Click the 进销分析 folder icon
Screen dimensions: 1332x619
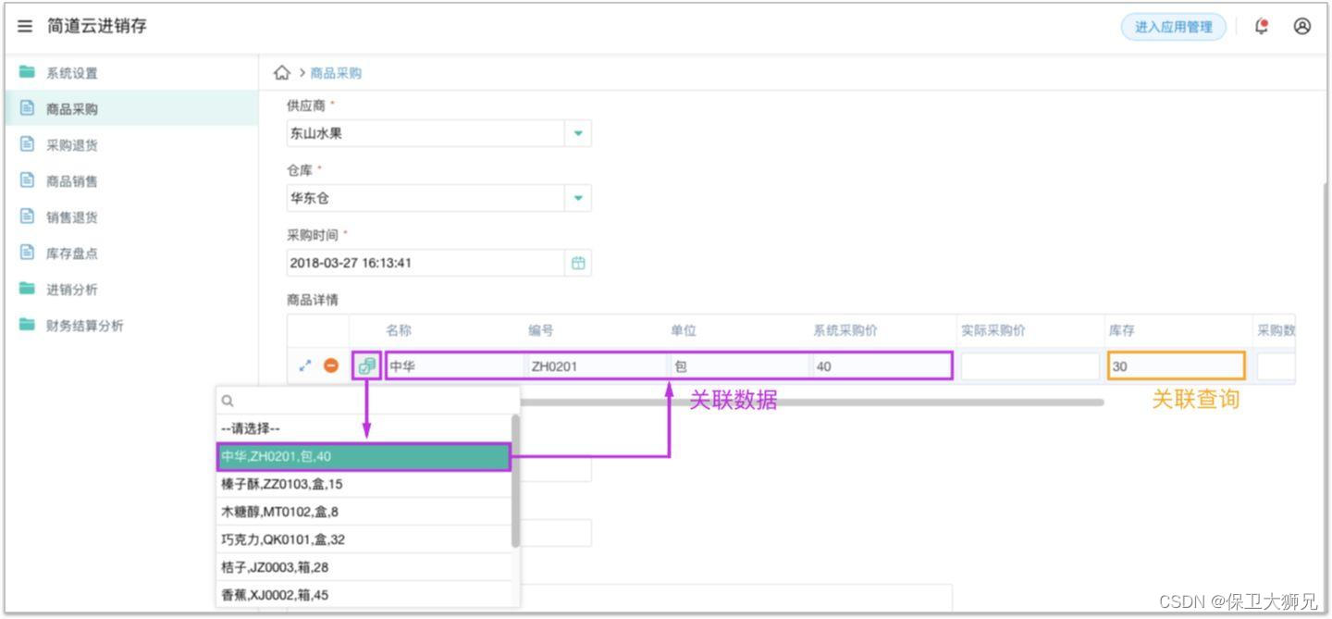27,289
